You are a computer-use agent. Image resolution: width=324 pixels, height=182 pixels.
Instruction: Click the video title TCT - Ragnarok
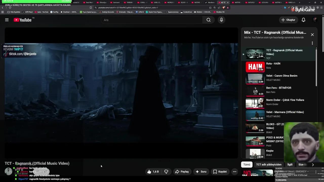coord(37,164)
